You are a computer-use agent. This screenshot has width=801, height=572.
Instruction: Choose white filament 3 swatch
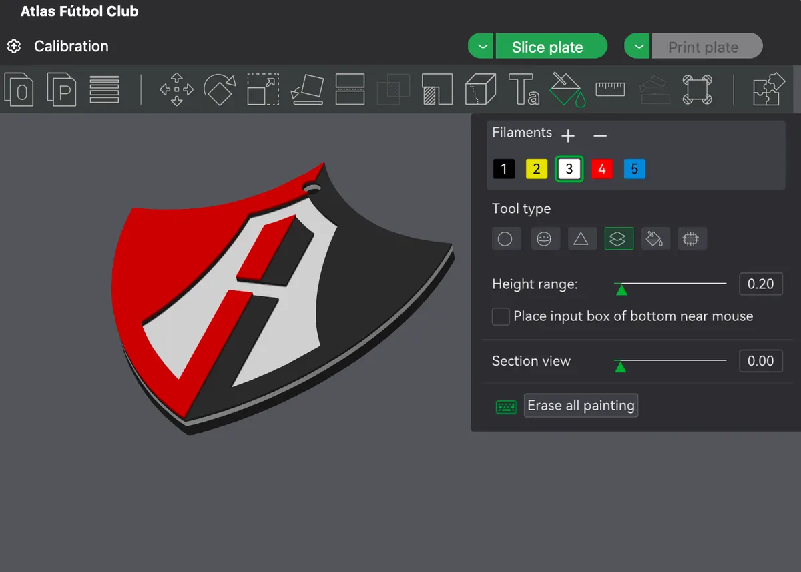569,169
